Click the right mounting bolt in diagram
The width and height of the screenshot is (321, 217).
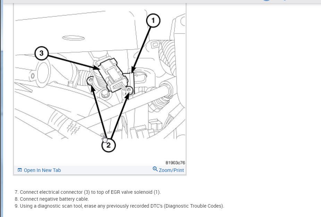tap(129, 90)
